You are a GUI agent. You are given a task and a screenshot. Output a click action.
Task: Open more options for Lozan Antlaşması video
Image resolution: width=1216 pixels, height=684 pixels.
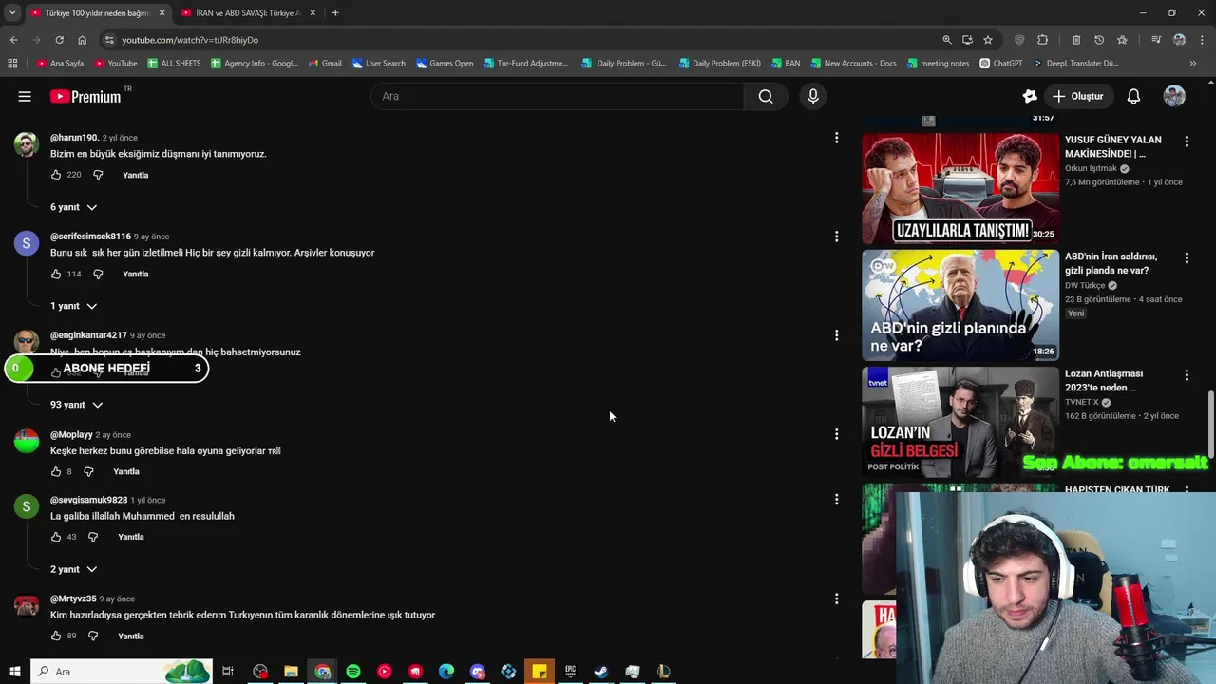[1187, 375]
